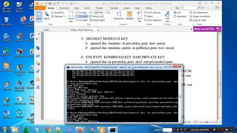This screenshot has width=237, height=133.
Task: Toggle Fit Width view
Action: pyautogui.click(x=81, y=16)
